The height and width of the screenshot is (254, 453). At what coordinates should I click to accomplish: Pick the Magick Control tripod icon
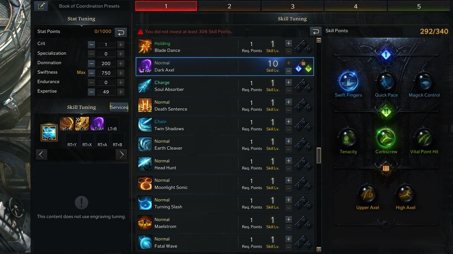pyautogui.click(x=424, y=81)
